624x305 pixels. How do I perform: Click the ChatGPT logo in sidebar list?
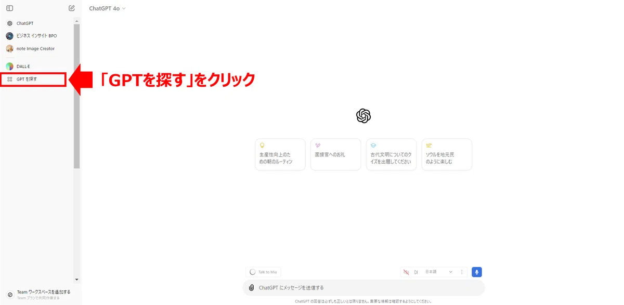(x=10, y=23)
